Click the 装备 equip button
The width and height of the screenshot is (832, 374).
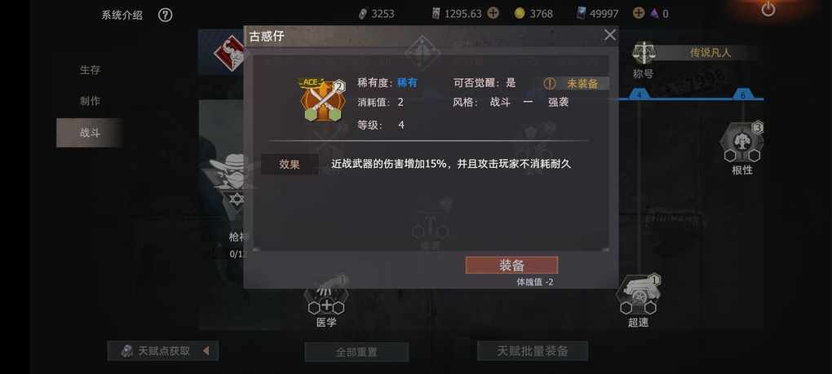click(x=511, y=266)
